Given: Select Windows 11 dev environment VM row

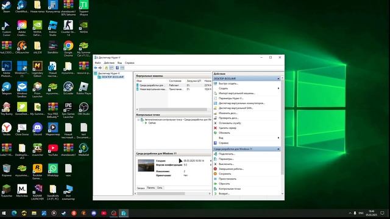Looking at the screenshot, I should pos(174,85).
